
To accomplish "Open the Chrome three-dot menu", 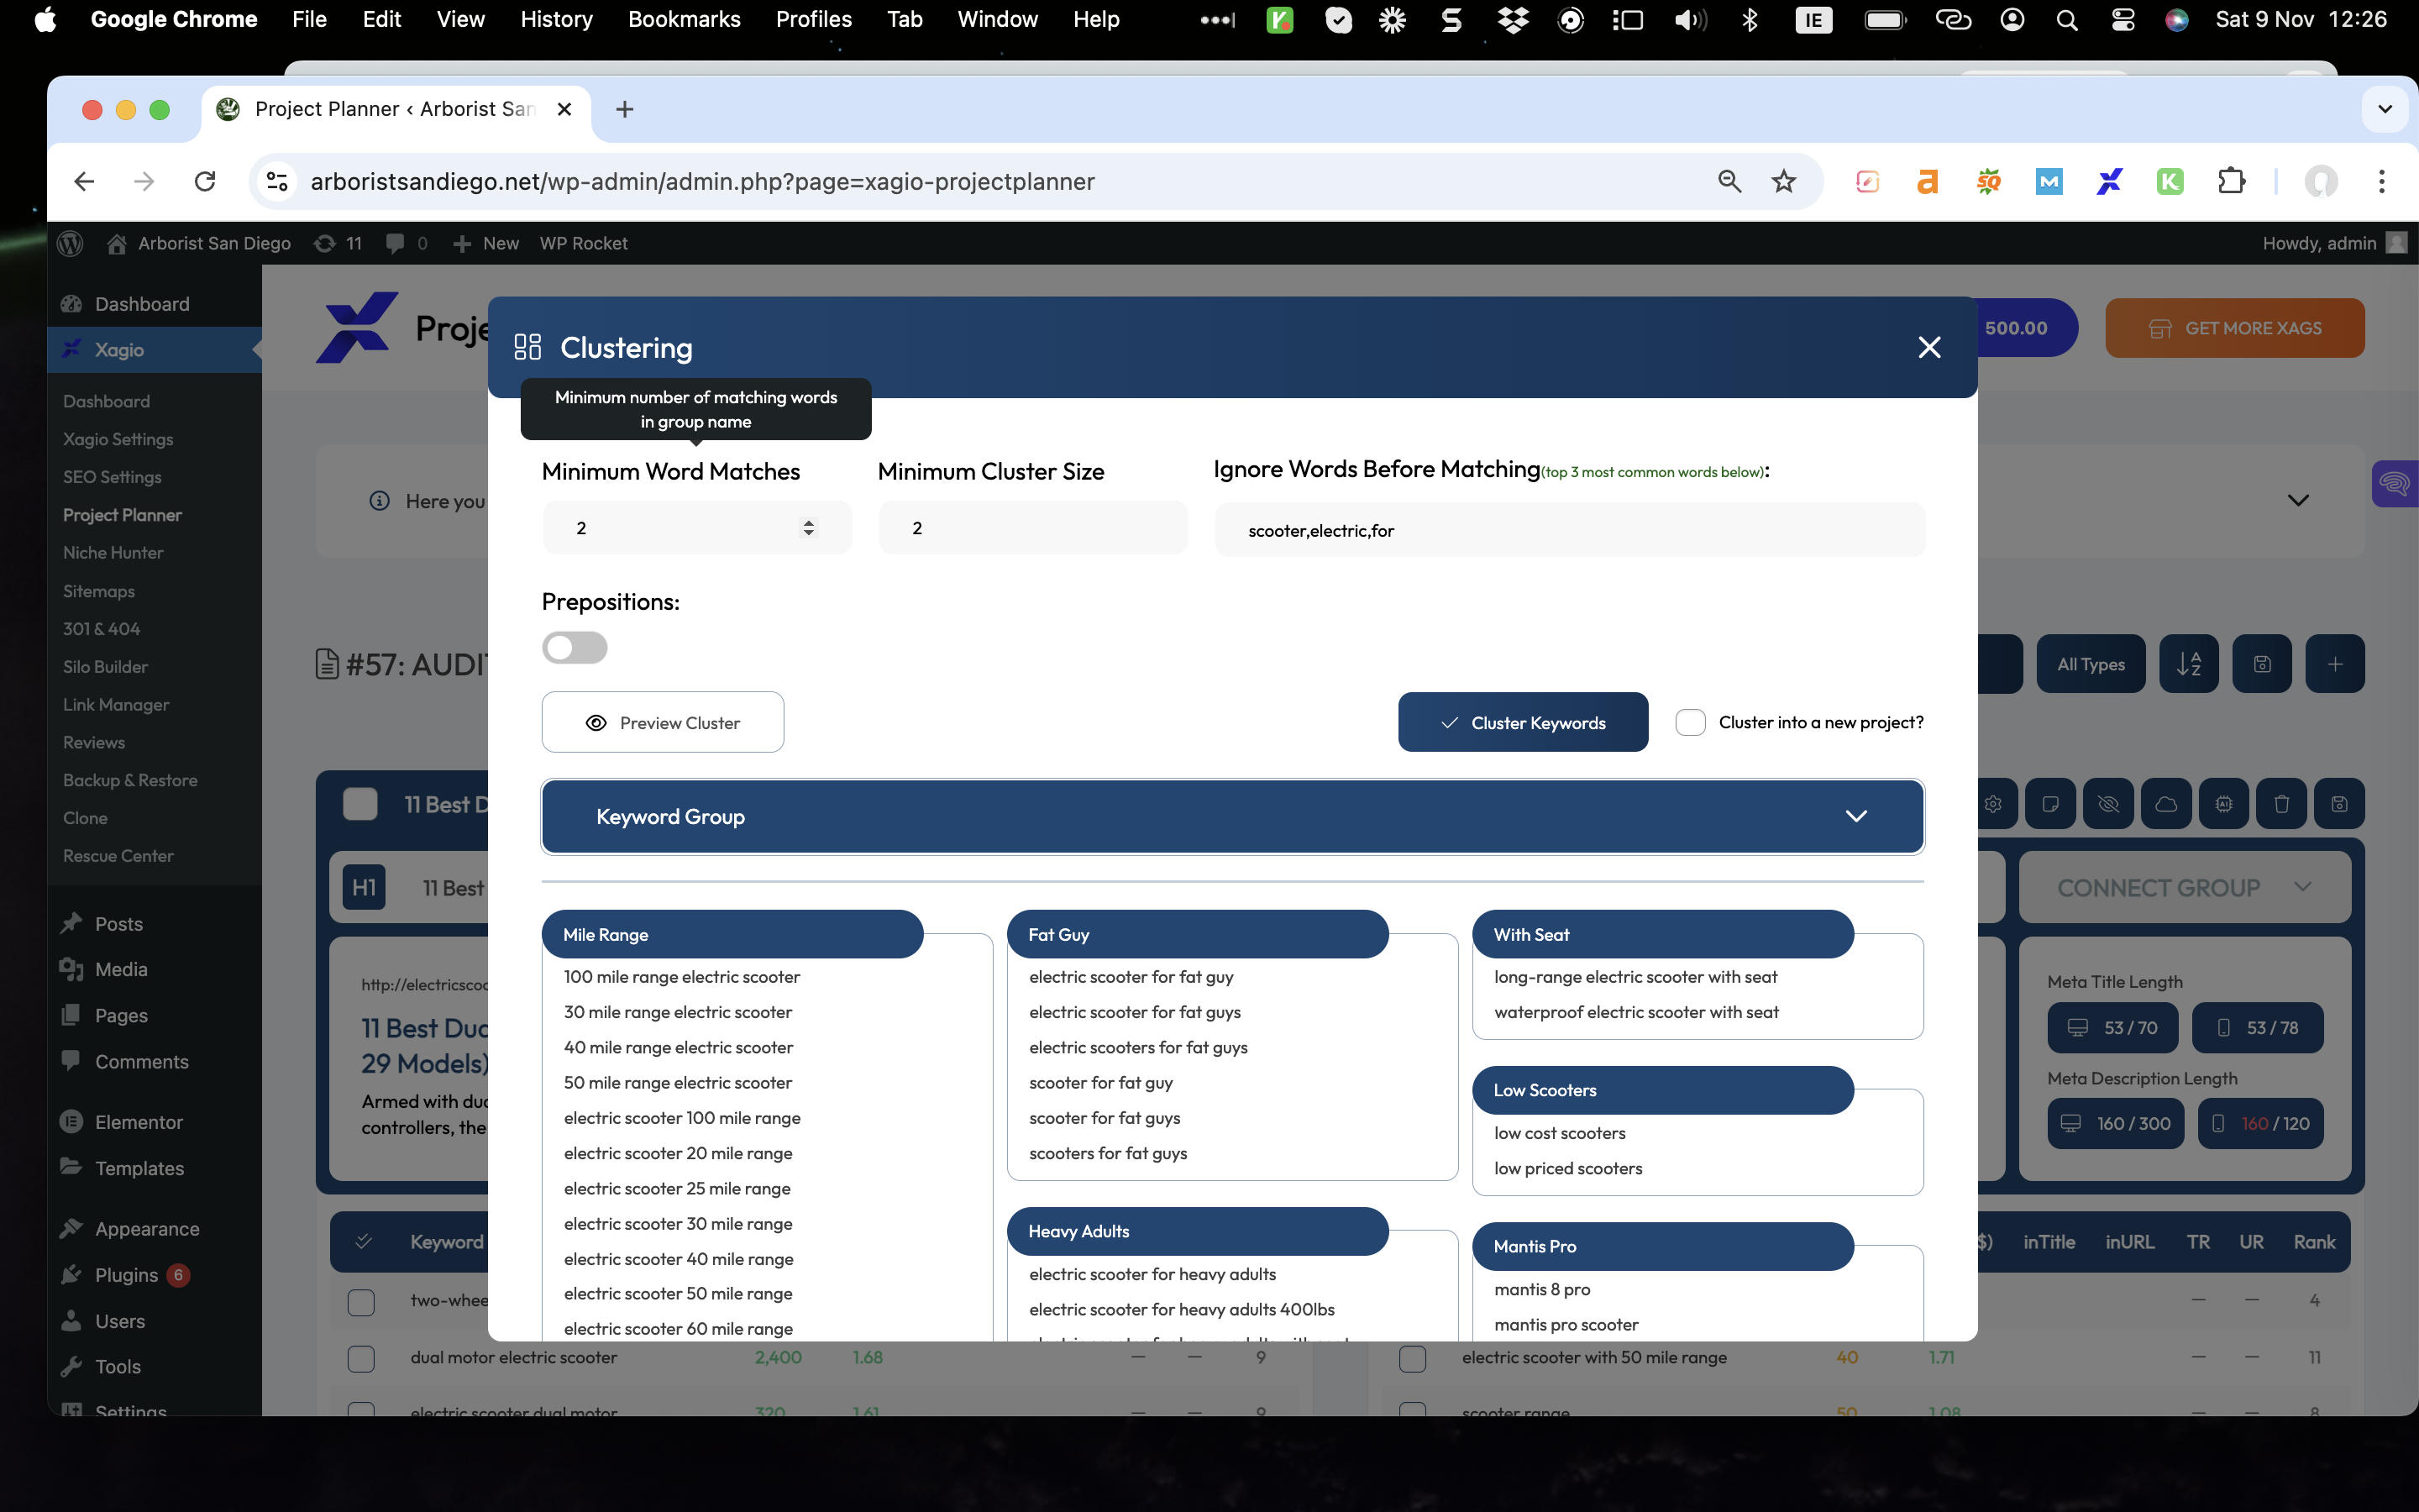I will (2382, 181).
